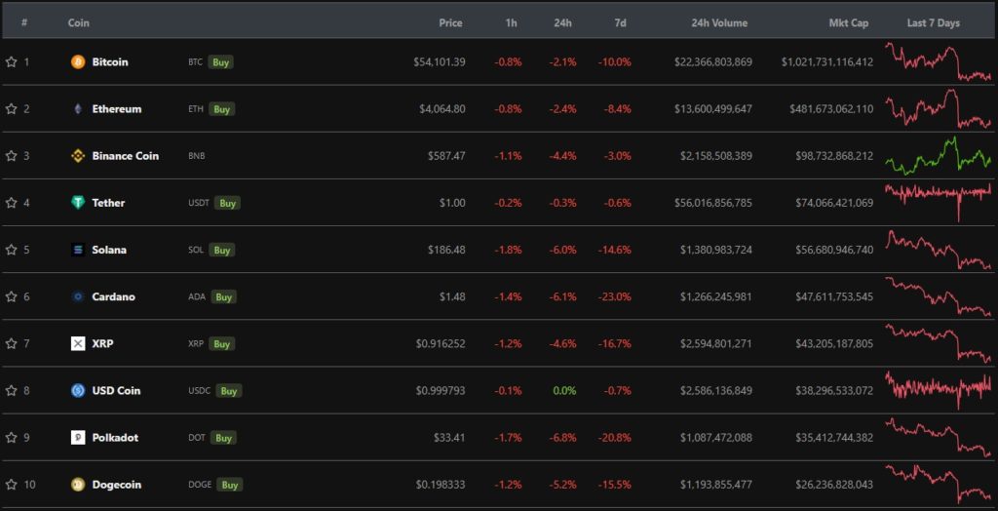Sort table by 24h Volume column
This screenshot has width=998, height=511.
pos(719,22)
